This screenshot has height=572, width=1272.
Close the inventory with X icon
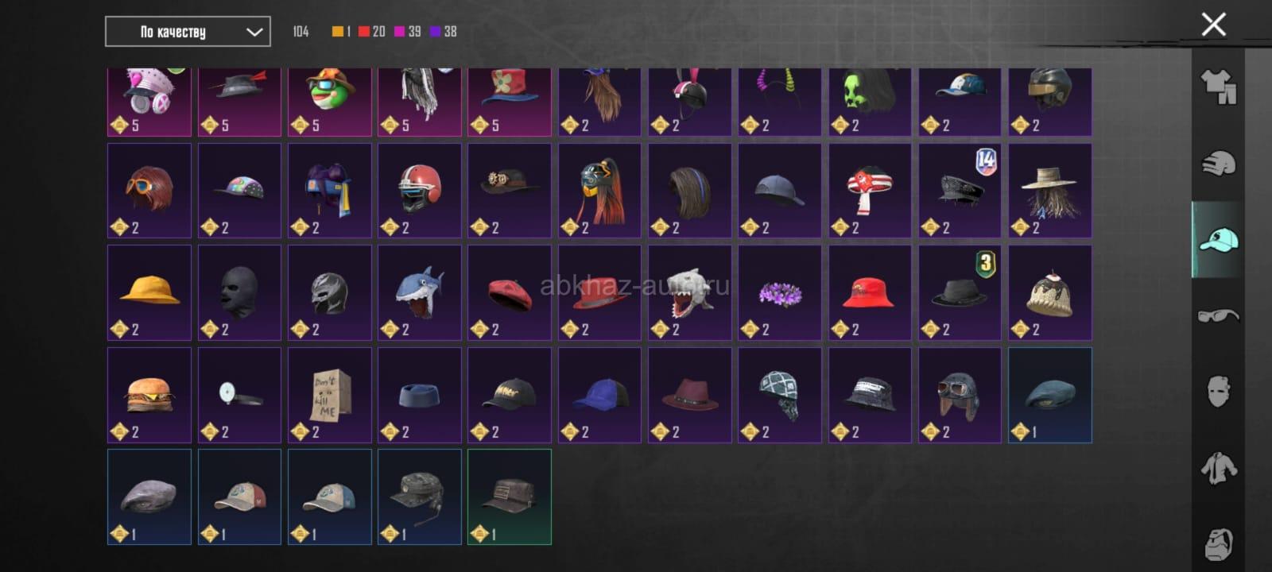tap(1213, 25)
